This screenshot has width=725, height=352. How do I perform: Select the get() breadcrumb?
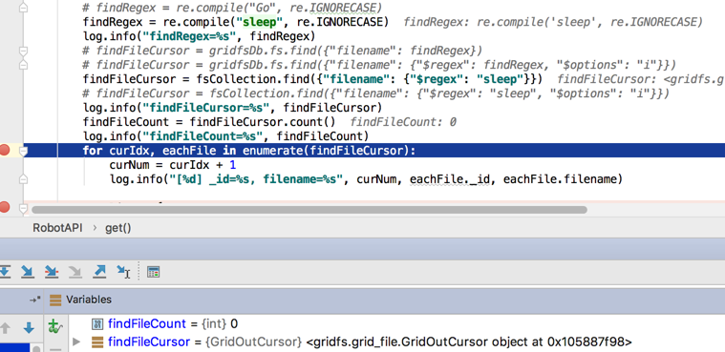coord(118,228)
